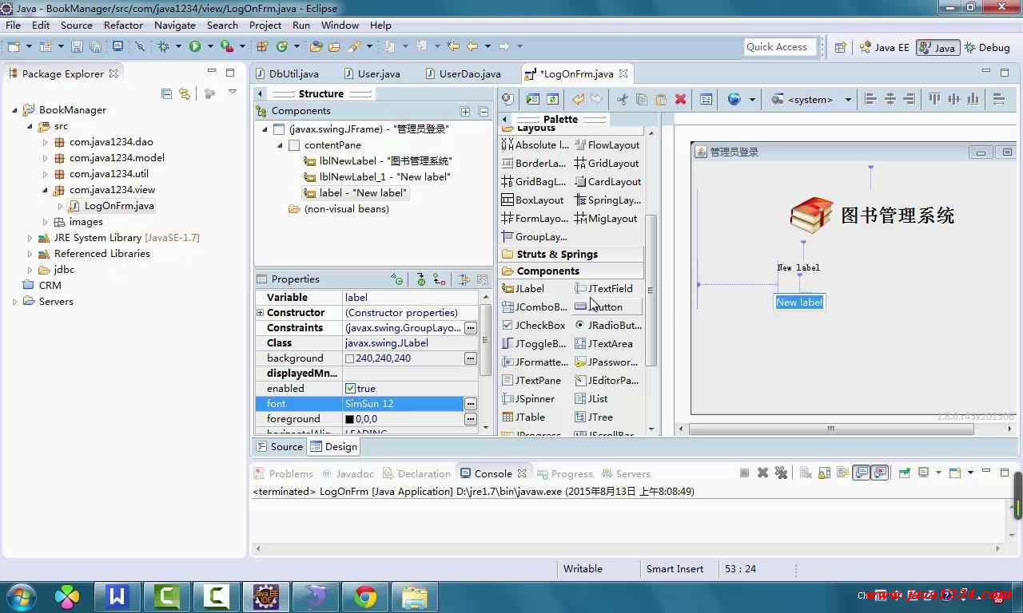Open the Constraints property ellipsis button
1023x613 pixels.
pos(471,328)
